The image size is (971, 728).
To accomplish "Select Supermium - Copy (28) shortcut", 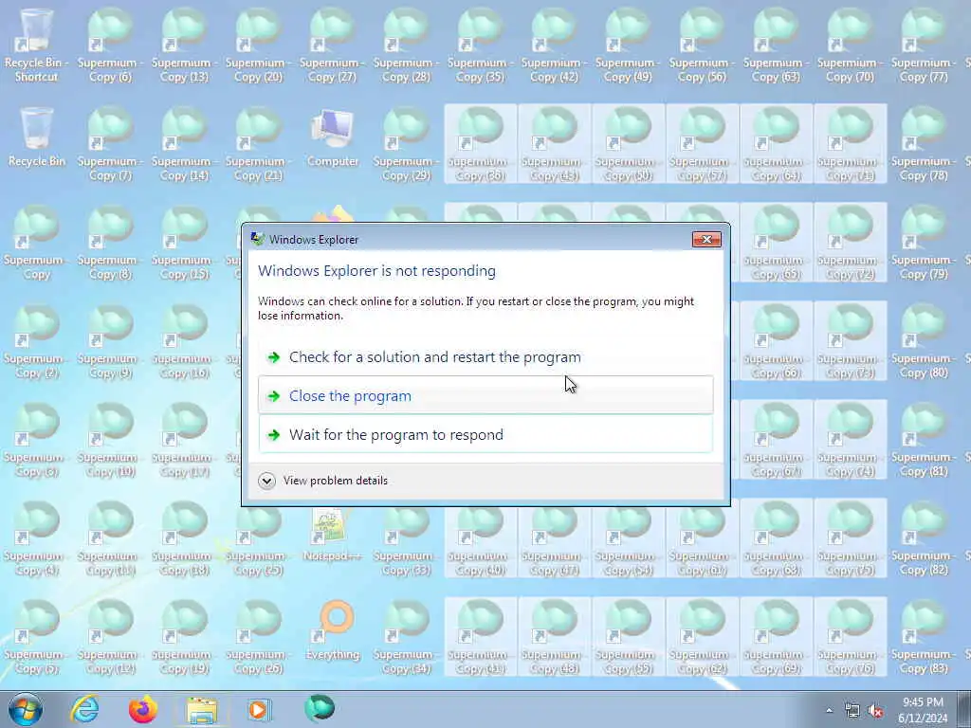I will pos(406,45).
